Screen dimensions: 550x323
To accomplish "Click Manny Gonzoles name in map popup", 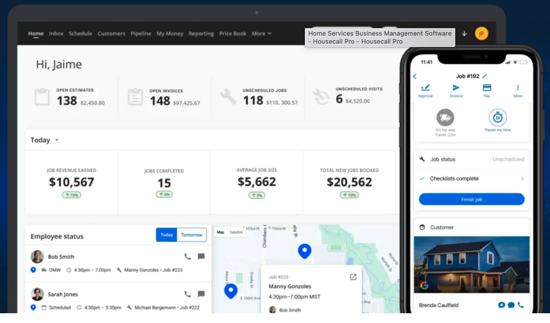I will pos(290,286).
